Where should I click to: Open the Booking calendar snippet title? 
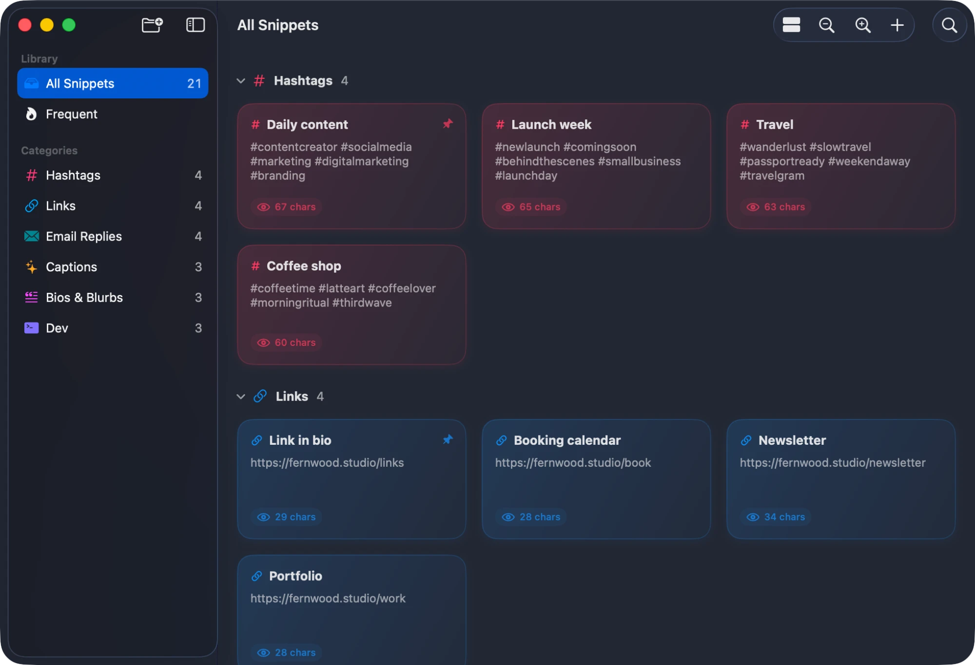pos(567,440)
